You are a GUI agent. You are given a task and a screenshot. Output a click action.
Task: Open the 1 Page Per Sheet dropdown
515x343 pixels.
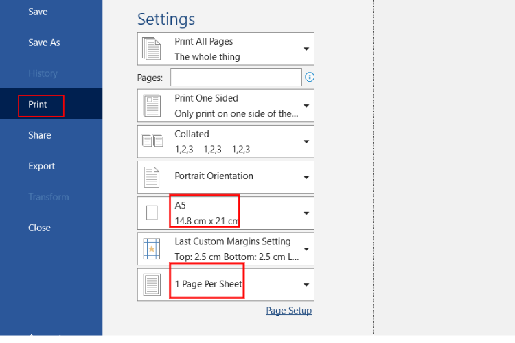[306, 285]
